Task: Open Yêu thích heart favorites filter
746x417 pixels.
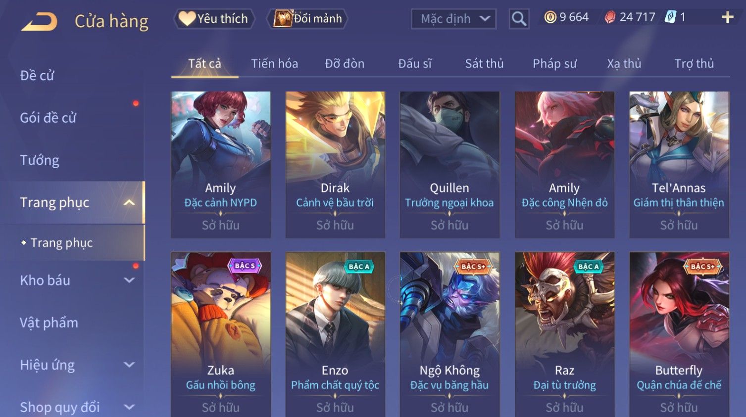Action: click(214, 19)
